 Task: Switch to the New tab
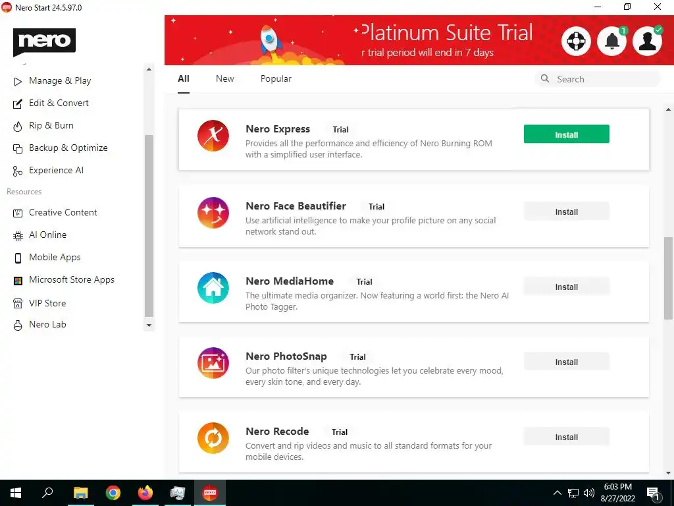pyautogui.click(x=225, y=79)
